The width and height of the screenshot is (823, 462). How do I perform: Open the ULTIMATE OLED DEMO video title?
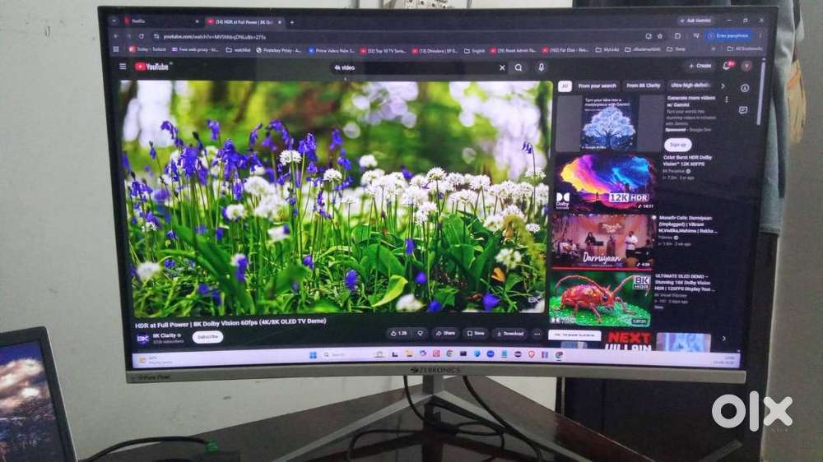tap(683, 283)
